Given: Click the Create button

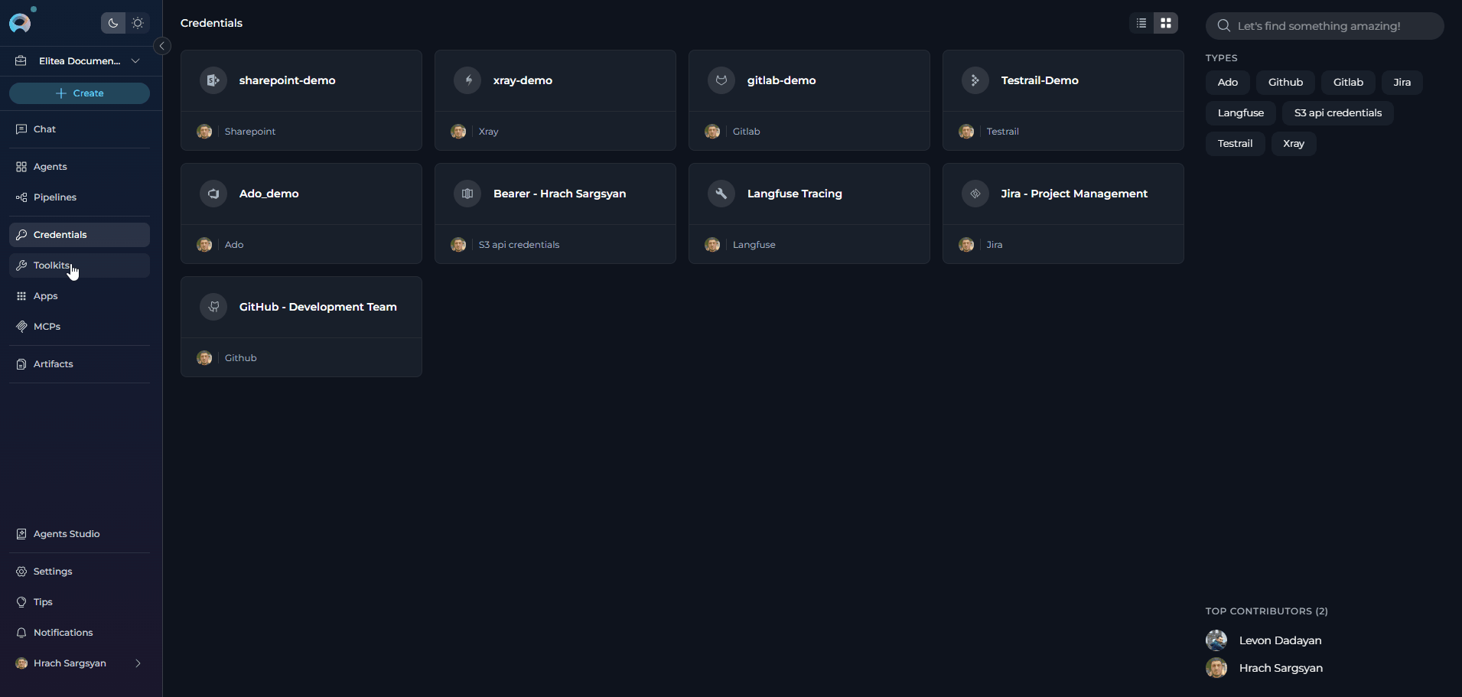Looking at the screenshot, I should click(80, 93).
